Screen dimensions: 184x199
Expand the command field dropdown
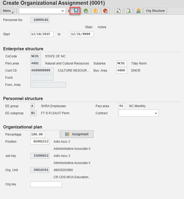click(62, 11)
